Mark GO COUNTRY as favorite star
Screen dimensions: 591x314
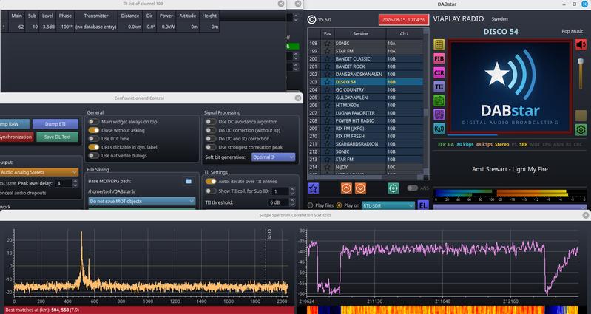point(327,89)
